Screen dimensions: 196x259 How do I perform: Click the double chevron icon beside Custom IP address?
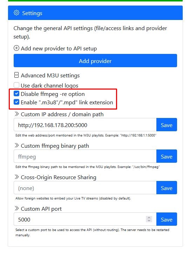pos(16,114)
